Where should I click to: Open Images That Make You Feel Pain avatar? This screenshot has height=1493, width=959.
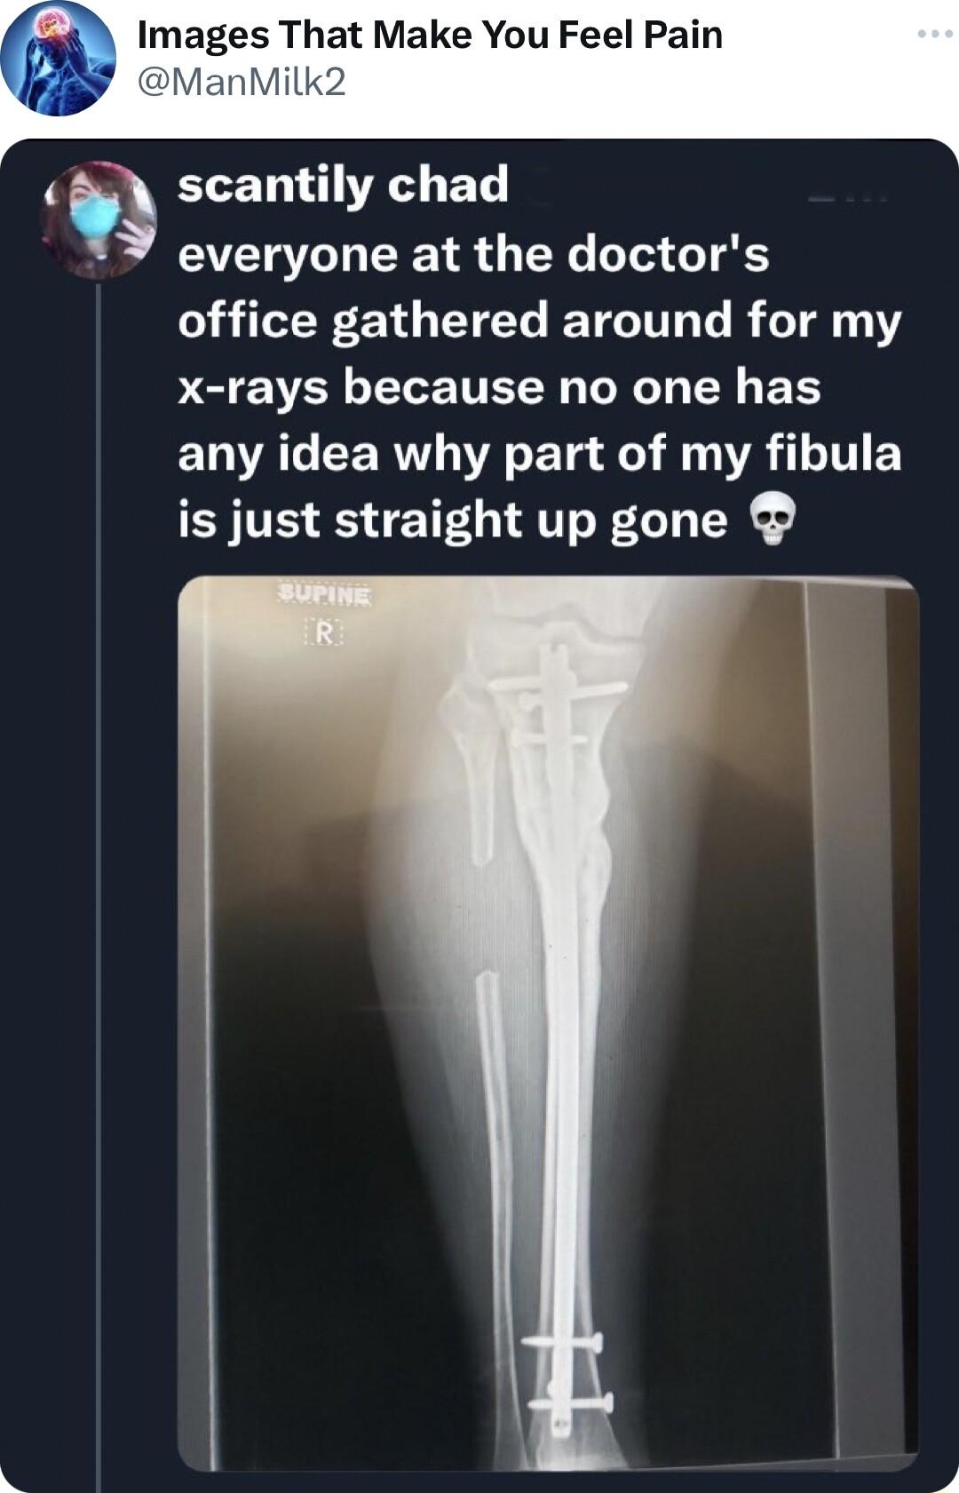[59, 59]
